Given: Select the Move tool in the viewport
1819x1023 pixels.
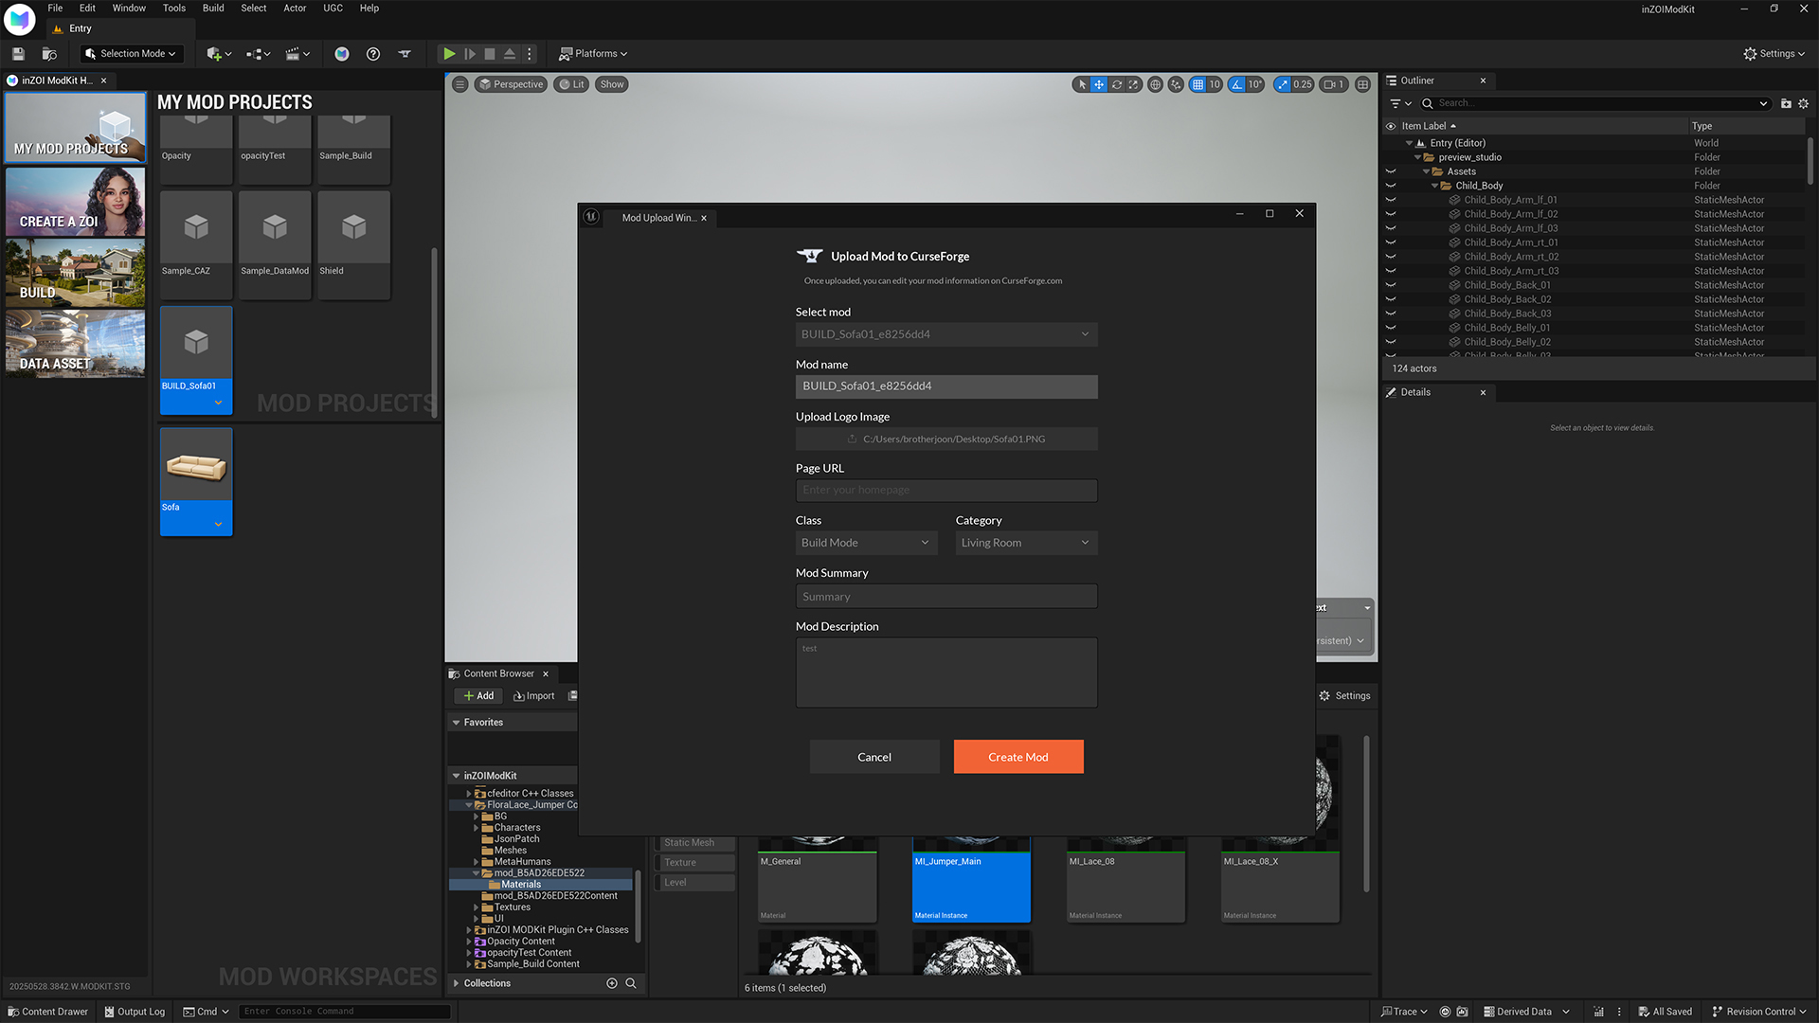Looking at the screenshot, I should pyautogui.click(x=1098, y=84).
